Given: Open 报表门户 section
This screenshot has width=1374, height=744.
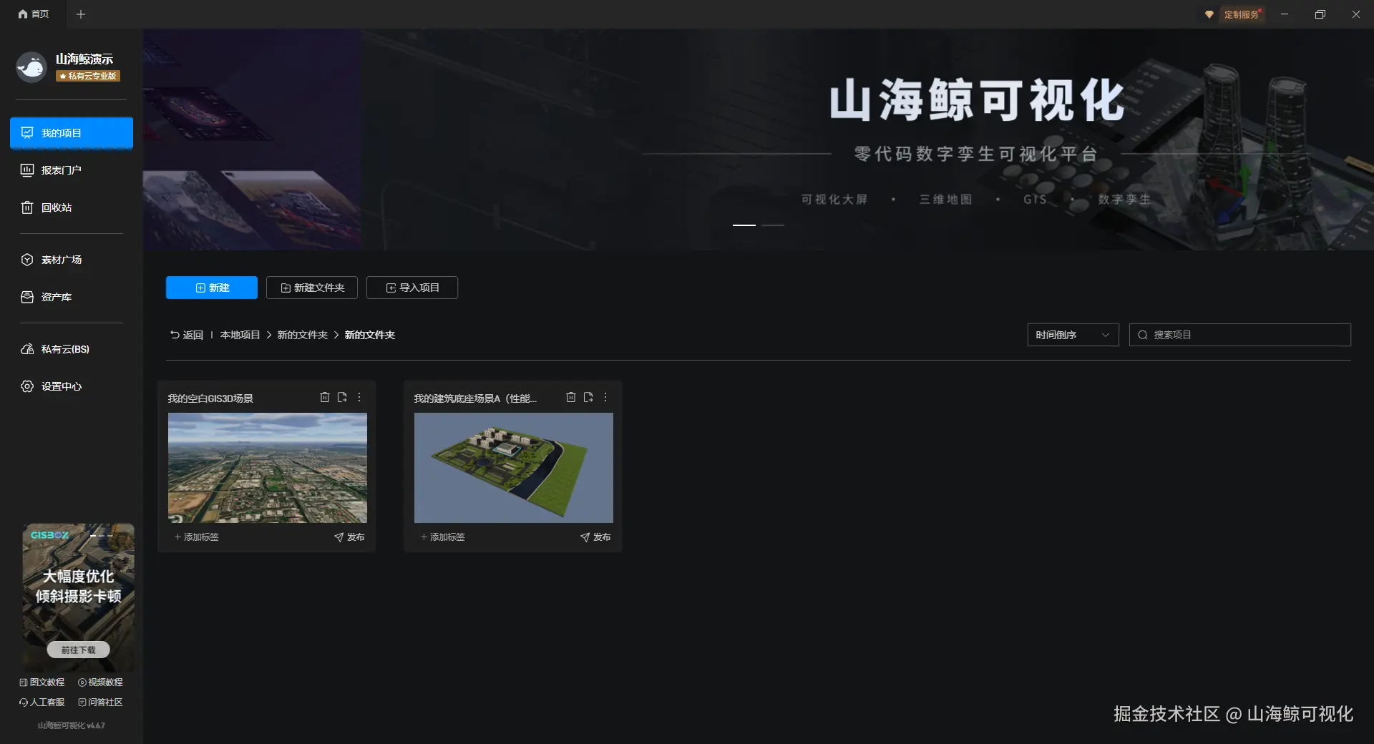Looking at the screenshot, I should (72, 170).
